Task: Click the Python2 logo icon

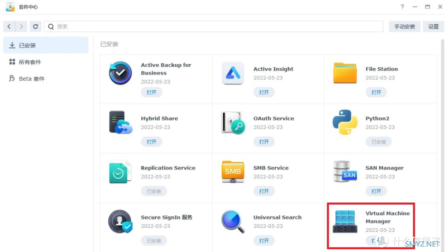Action: click(x=345, y=122)
